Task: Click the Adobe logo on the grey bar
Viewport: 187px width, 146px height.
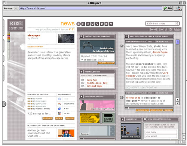Action: (x=177, y=29)
